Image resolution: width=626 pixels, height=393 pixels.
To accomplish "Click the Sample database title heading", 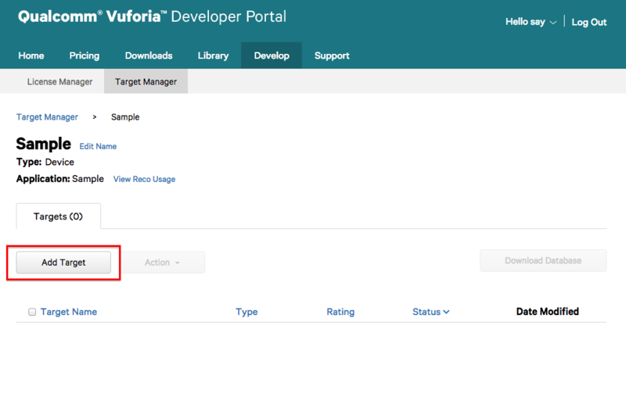I will (x=44, y=144).
